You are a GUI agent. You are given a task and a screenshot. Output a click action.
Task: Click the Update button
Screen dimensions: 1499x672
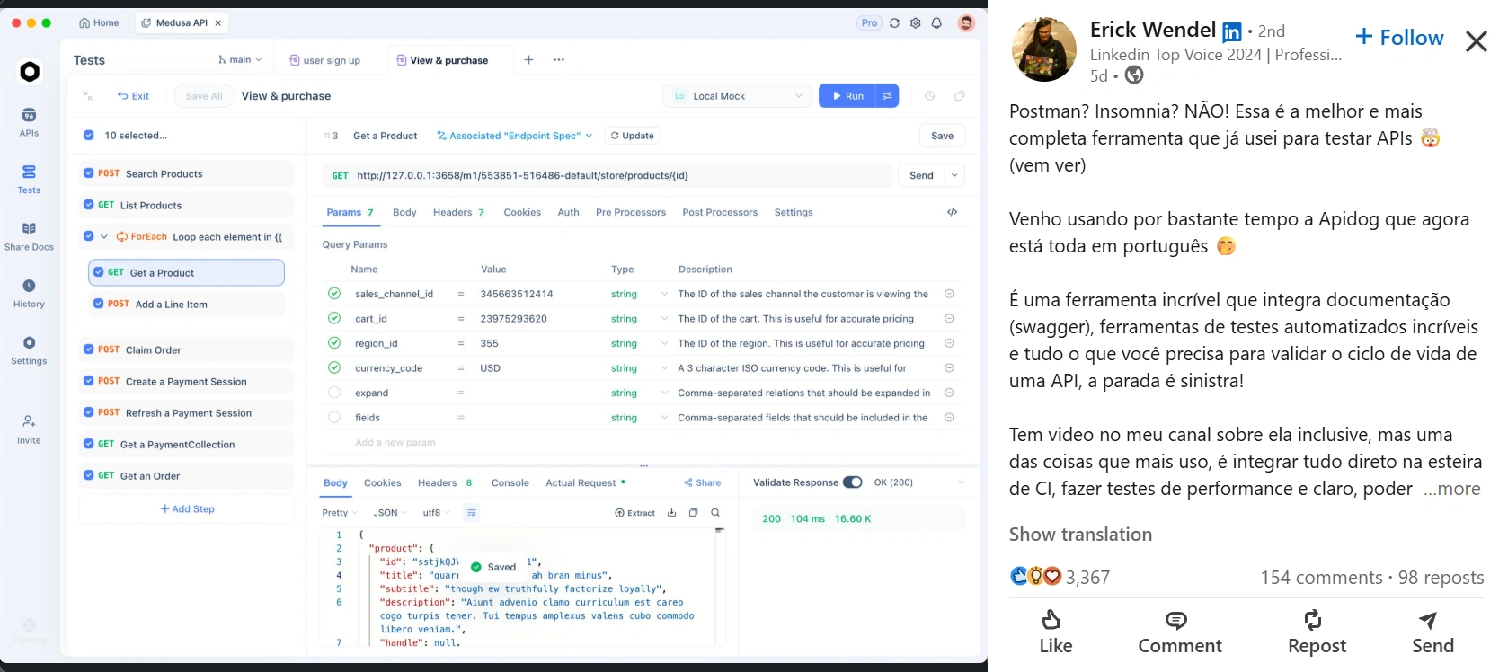coord(632,136)
